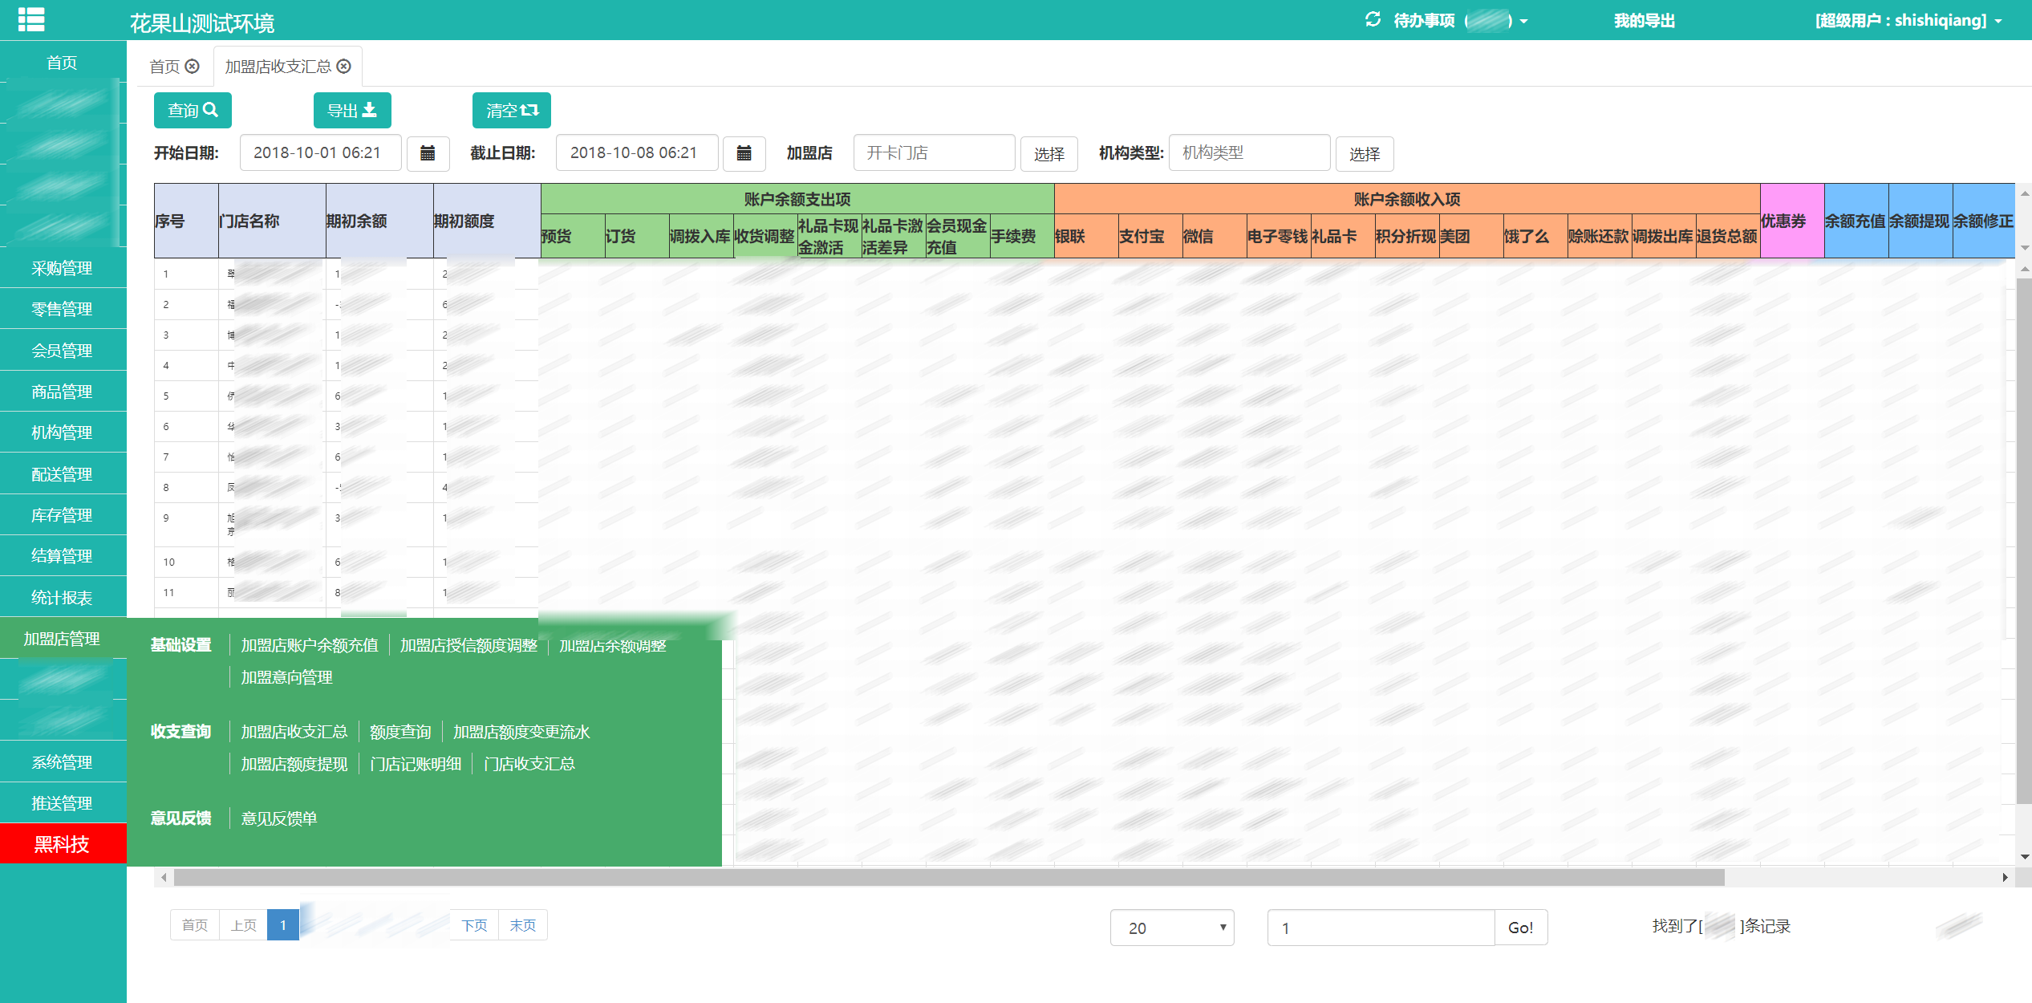This screenshot has height=1003, width=2032.
Task: Click the horizontal scrollbar thumb below the table
Action: point(949,877)
